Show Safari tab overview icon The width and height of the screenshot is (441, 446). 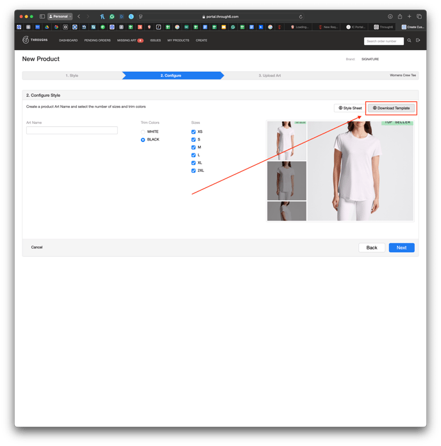click(x=419, y=17)
